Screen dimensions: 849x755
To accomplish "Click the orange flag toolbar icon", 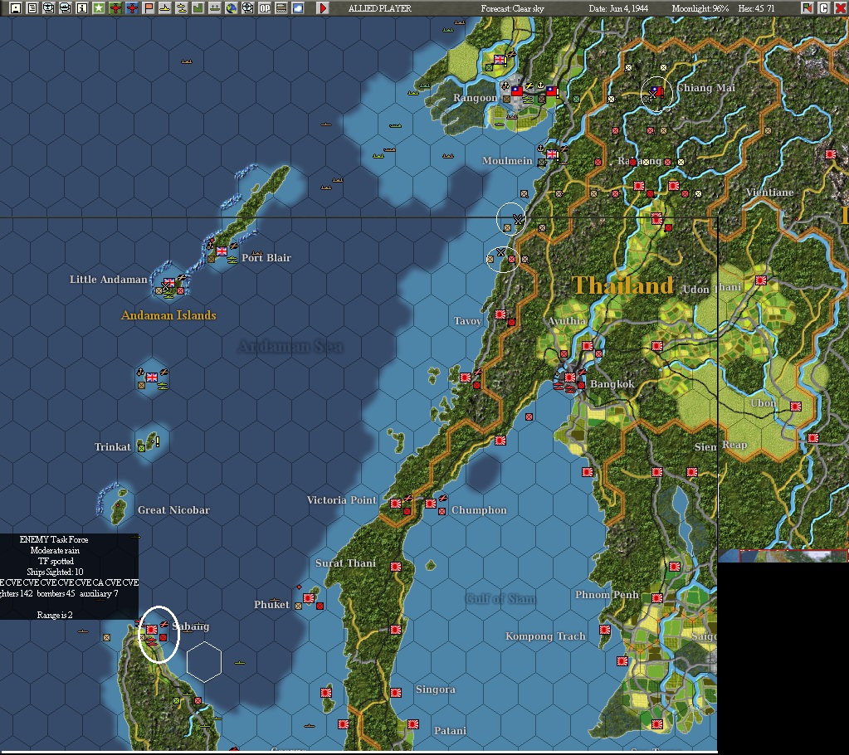I will [x=149, y=7].
